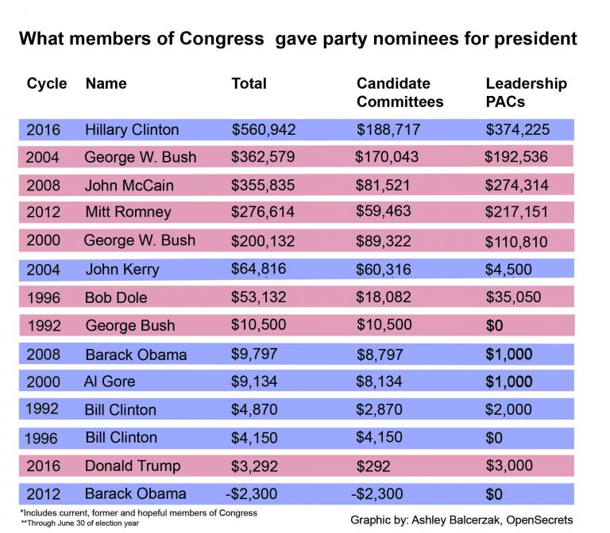This screenshot has width=610, height=533.
Task: Select the $374,225 Leadership PACs amount
Action: tap(517, 129)
